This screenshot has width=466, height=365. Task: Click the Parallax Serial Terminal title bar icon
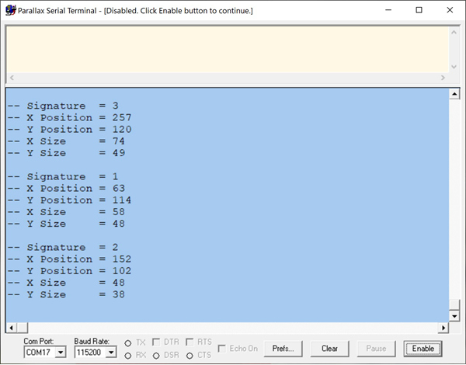pos(11,10)
